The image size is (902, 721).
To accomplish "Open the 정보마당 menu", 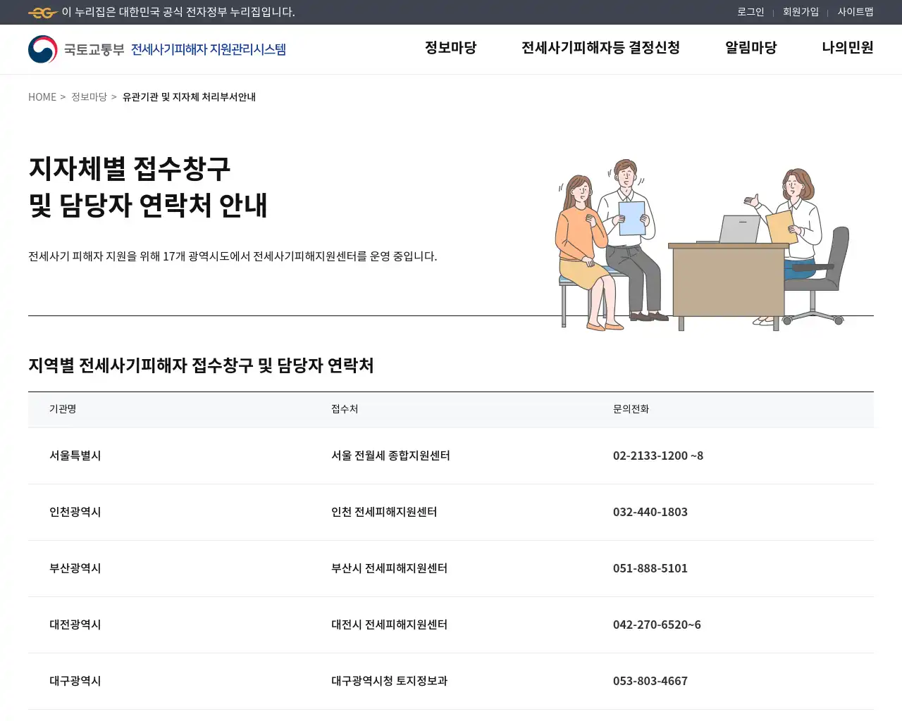I will [x=451, y=48].
